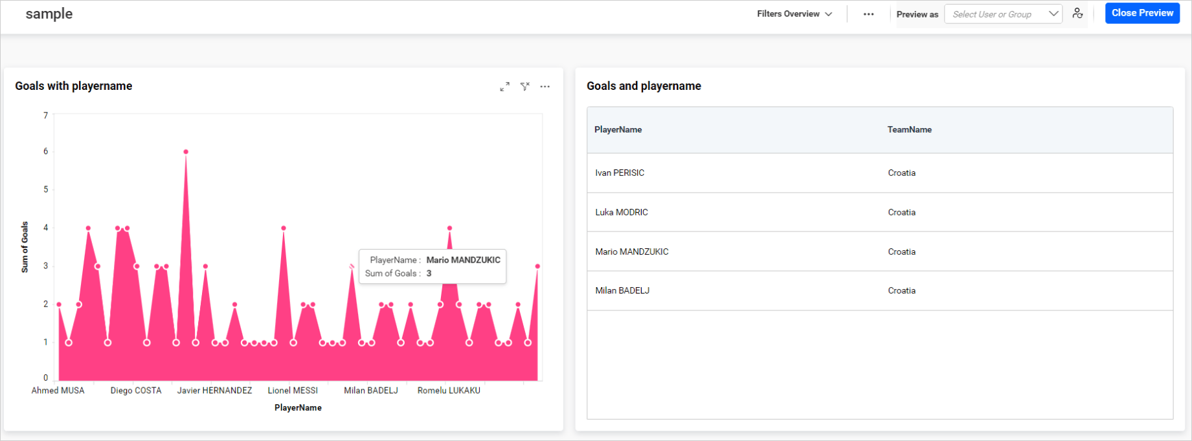Sort by PlayerName column header

[618, 130]
